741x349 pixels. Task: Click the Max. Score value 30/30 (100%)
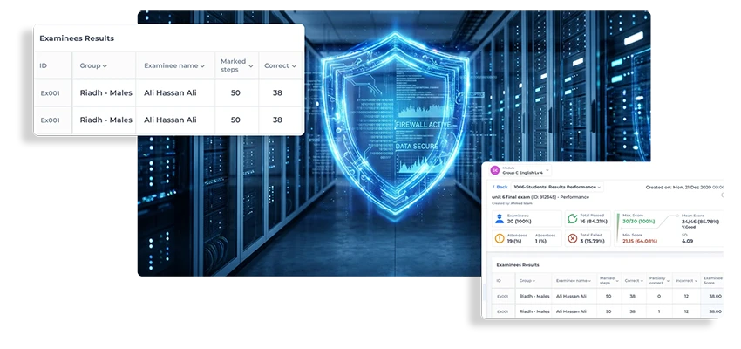[x=638, y=221]
